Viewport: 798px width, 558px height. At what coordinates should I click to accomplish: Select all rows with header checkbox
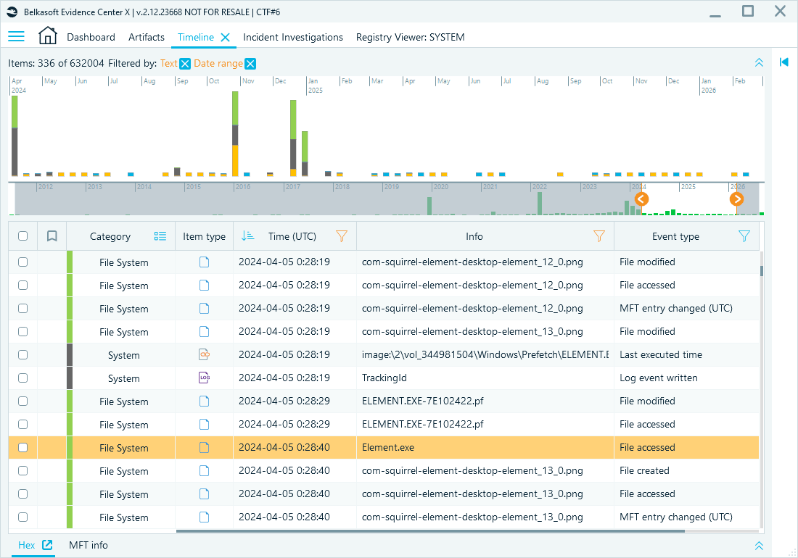click(23, 236)
